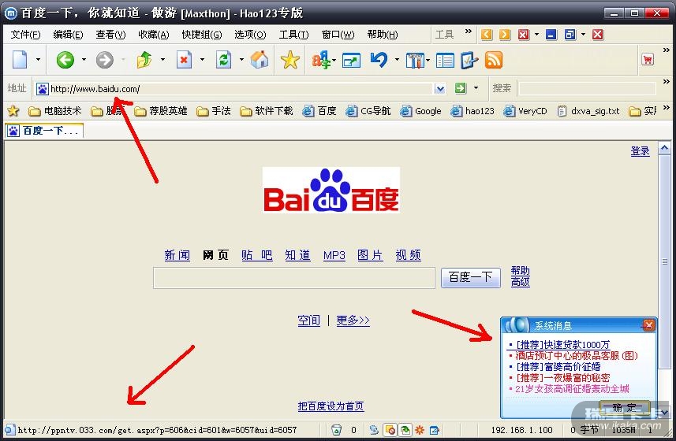Image resolution: width=676 pixels, height=441 pixels.
Task: Open Back button history dropdown arrow
Action: (84, 59)
